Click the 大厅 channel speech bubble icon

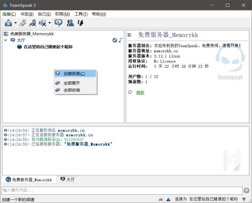pos(13,40)
